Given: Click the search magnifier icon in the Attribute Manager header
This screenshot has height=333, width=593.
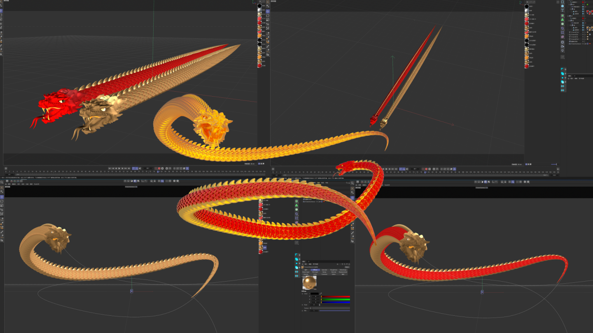Looking at the screenshot, I should [345, 264].
